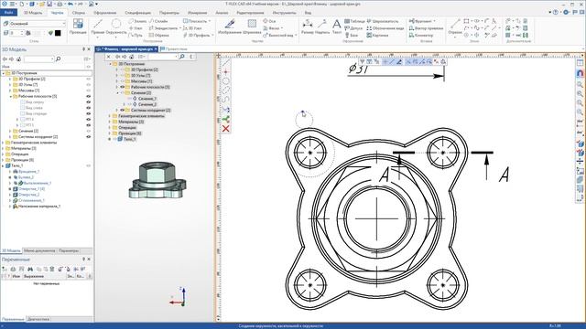This screenshot has width=586, height=329.
Task: Switch to Меню документов panel tab
Action: (x=39, y=250)
